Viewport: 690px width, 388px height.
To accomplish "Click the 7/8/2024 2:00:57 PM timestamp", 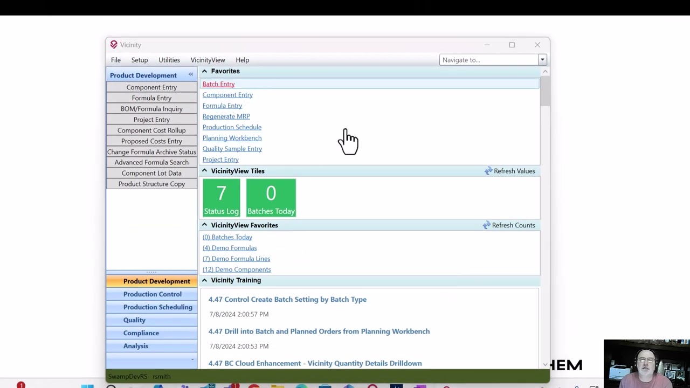I will coord(238,314).
